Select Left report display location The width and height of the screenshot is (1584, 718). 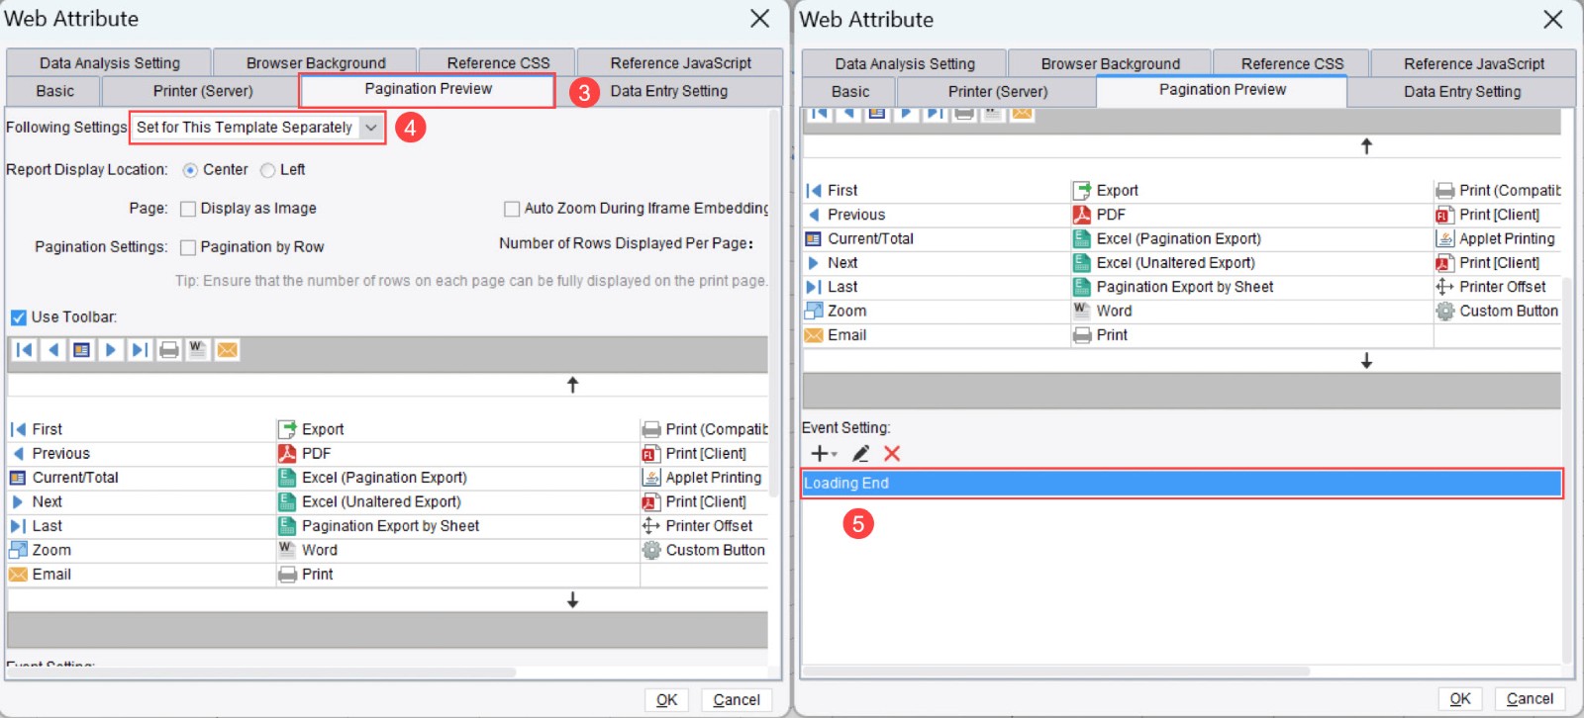tap(267, 170)
